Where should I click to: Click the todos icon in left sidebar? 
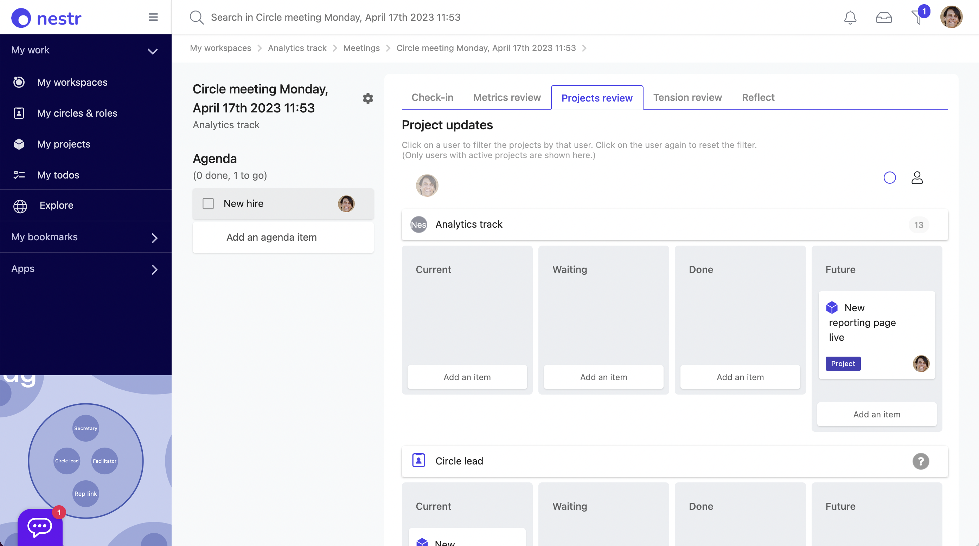click(x=19, y=175)
